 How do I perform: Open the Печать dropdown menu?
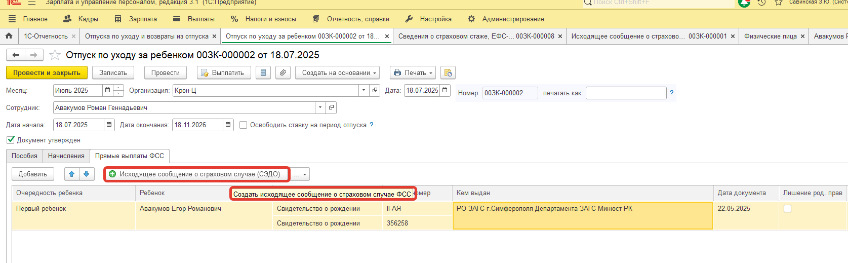[414, 73]
